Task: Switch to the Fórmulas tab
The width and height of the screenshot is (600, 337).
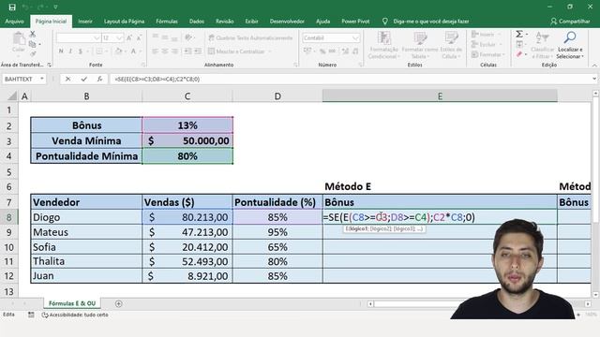Action: point(167,22)
